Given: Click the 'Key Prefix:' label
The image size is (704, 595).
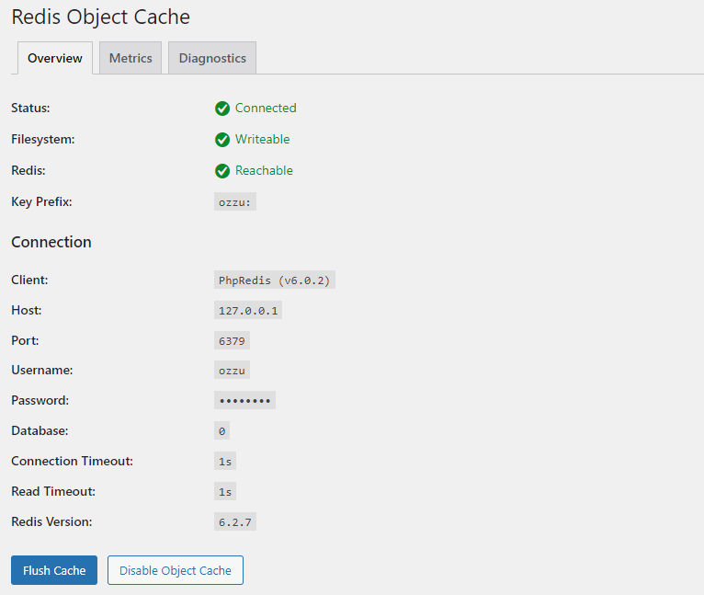Looking at the screenshot, I should click(41, 201).
